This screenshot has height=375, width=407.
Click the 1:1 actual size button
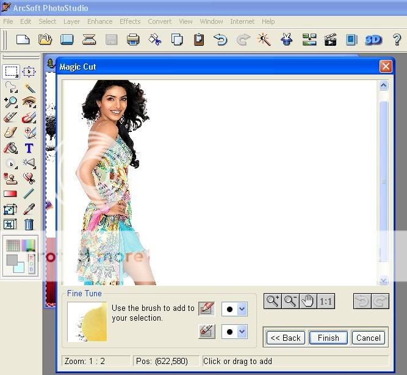[x=326, y=301]
